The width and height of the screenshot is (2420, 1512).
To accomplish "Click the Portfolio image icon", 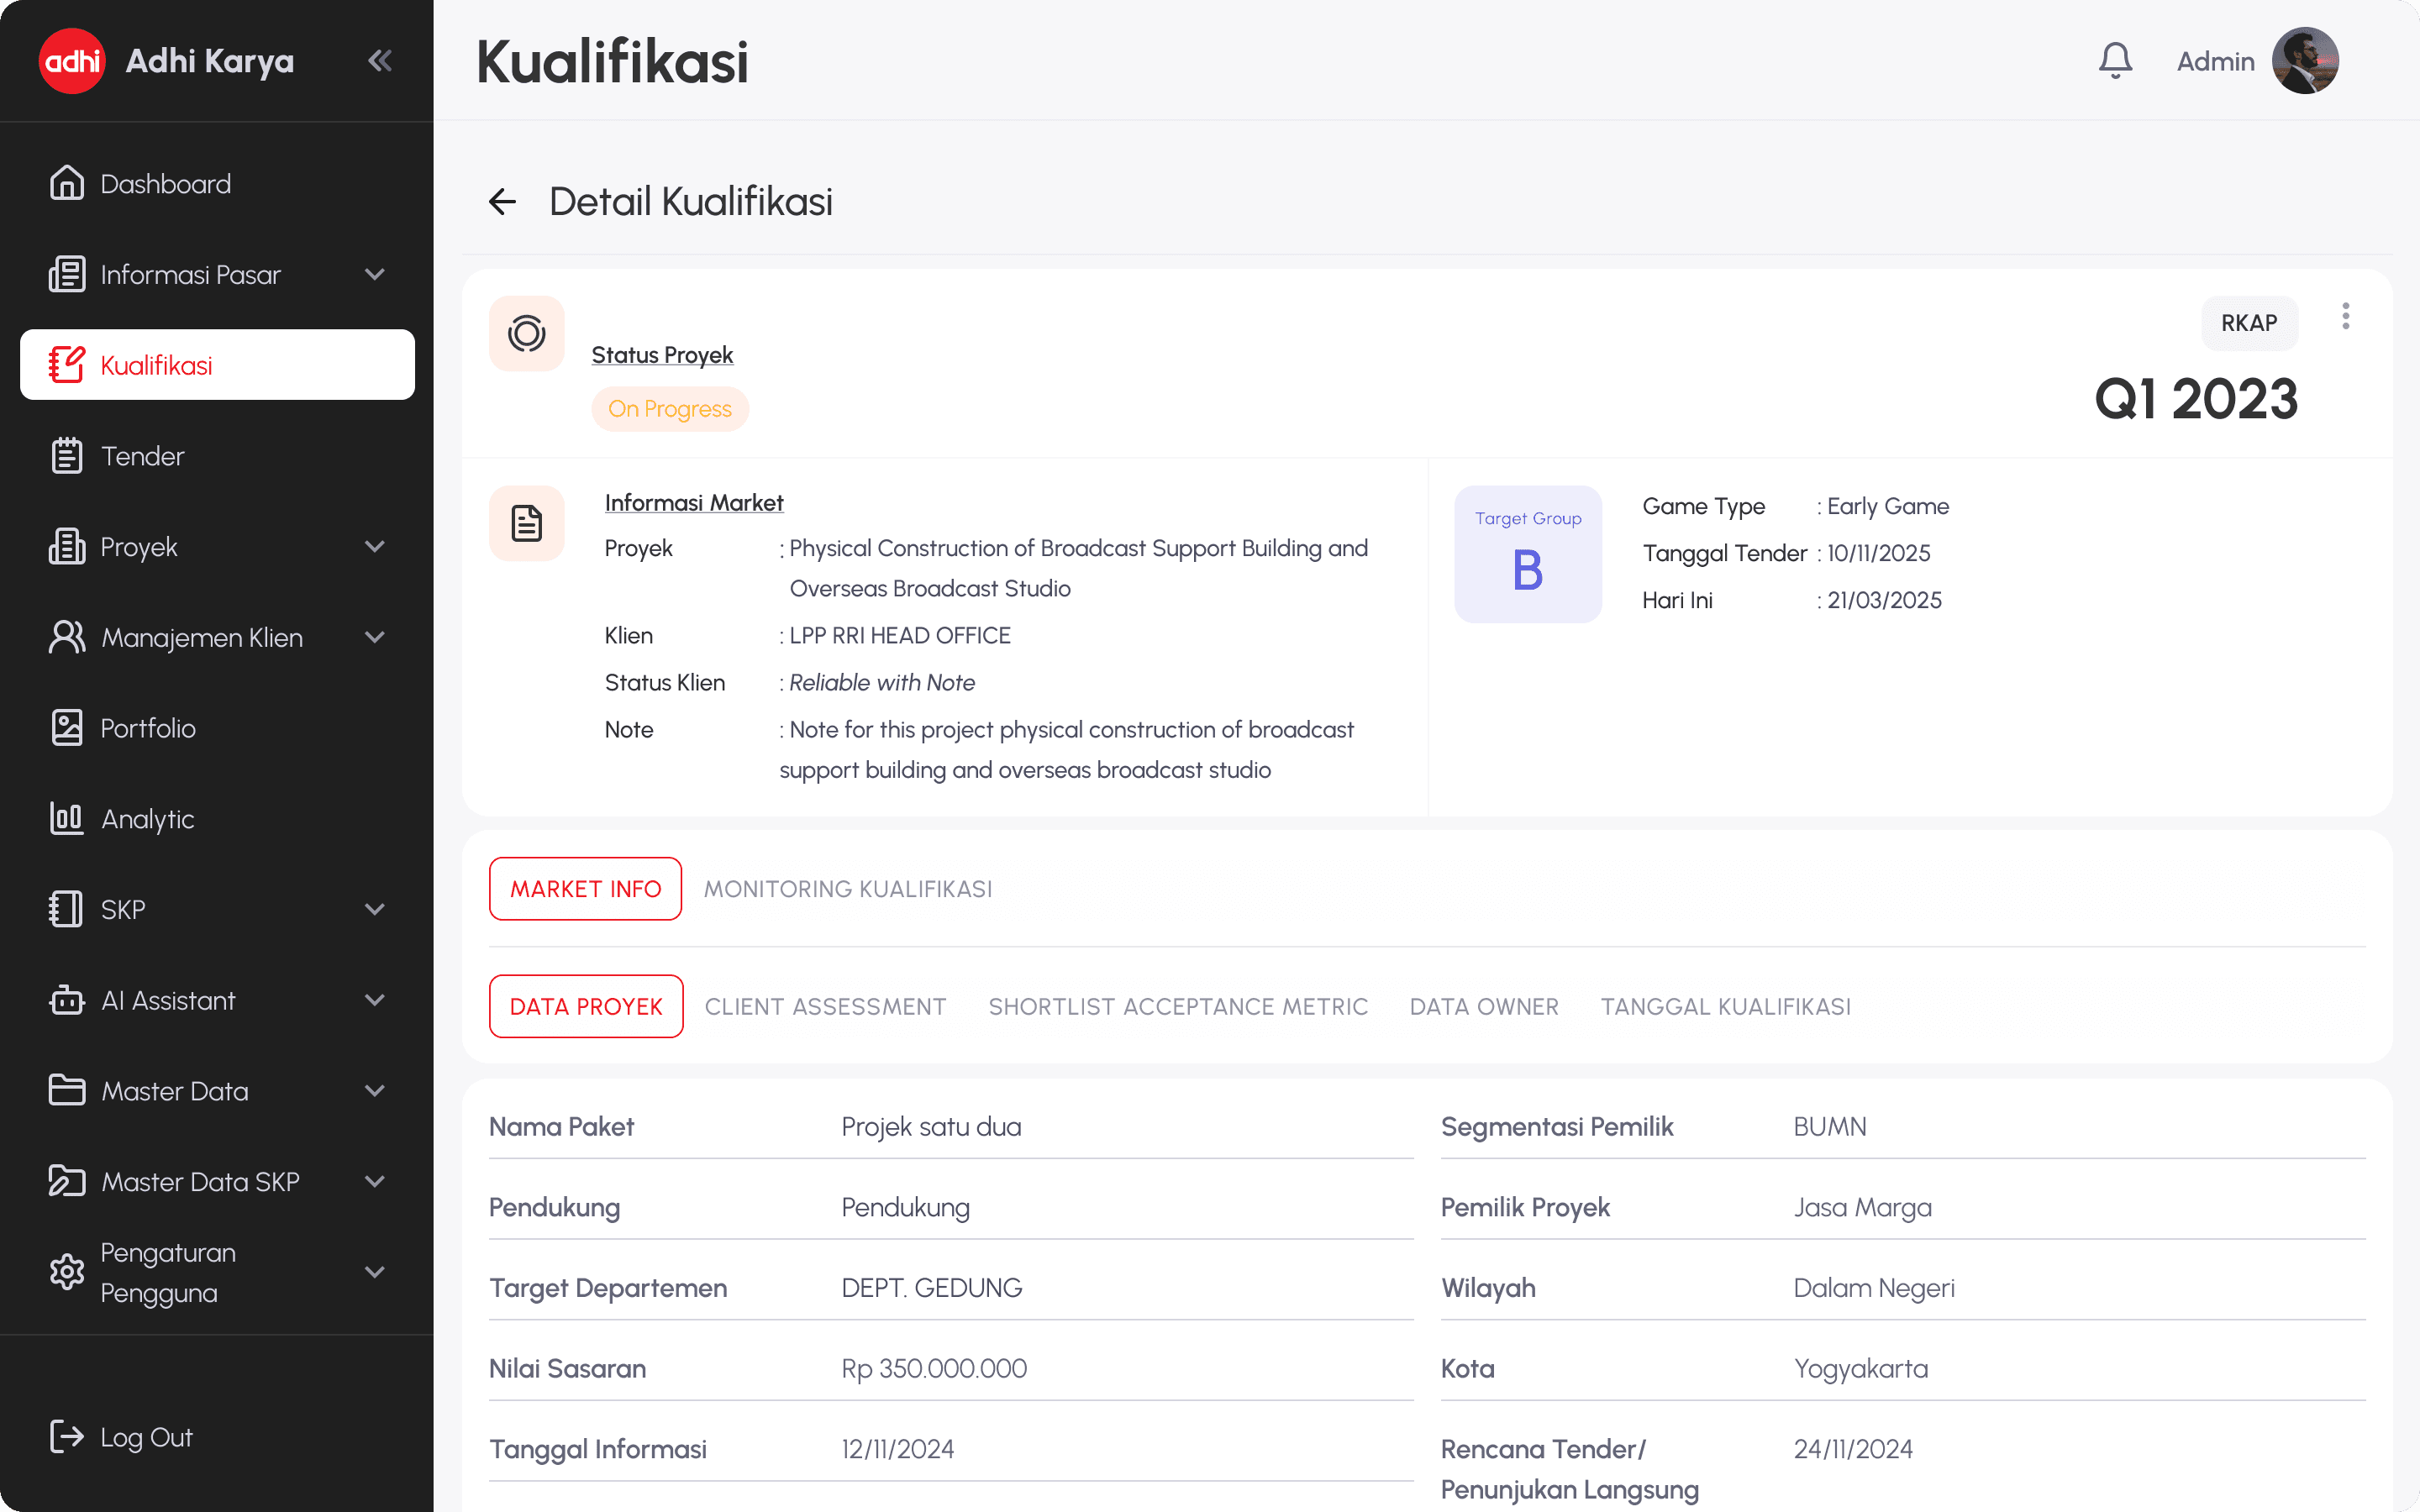I will [67, 728].
